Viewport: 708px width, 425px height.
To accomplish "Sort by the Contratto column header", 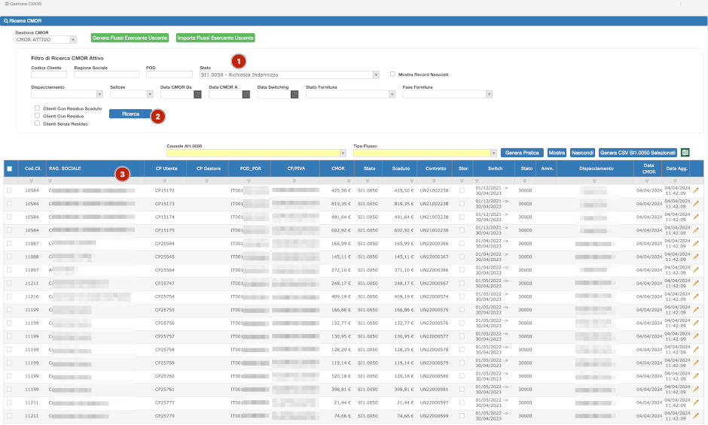I will (x=435, y=168).
